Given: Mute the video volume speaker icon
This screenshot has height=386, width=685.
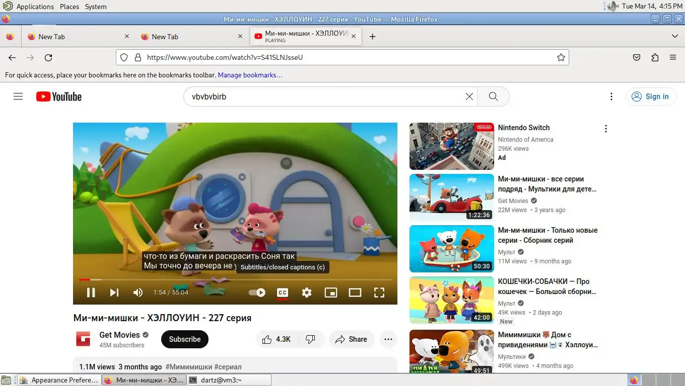Looking at the screenshot, I should (138, 293).
